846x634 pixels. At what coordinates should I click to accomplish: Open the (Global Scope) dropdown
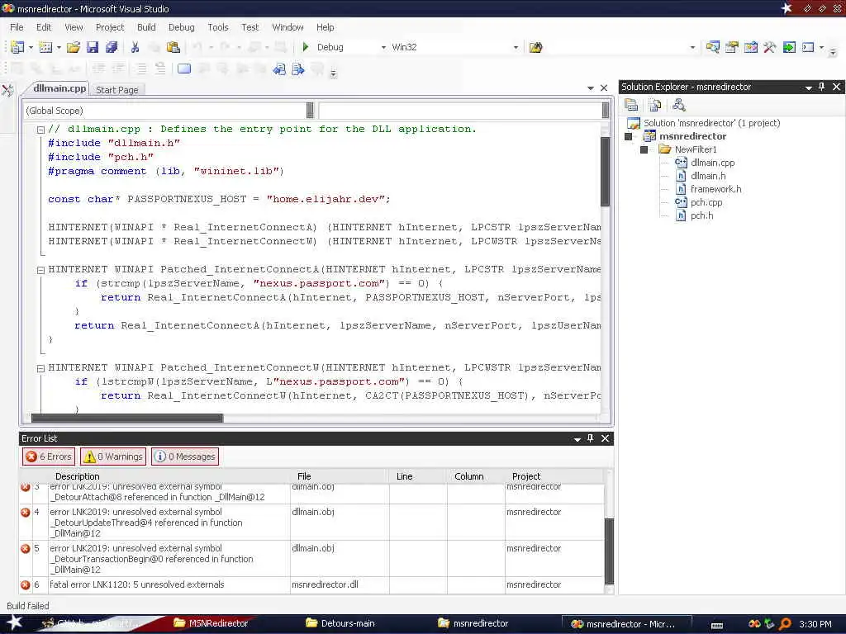(310, 111)
